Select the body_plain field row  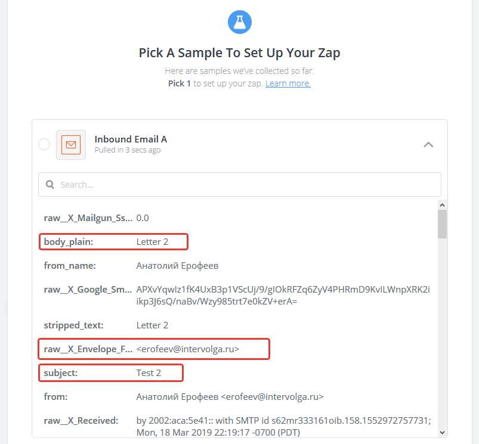[x=113, y=242]
